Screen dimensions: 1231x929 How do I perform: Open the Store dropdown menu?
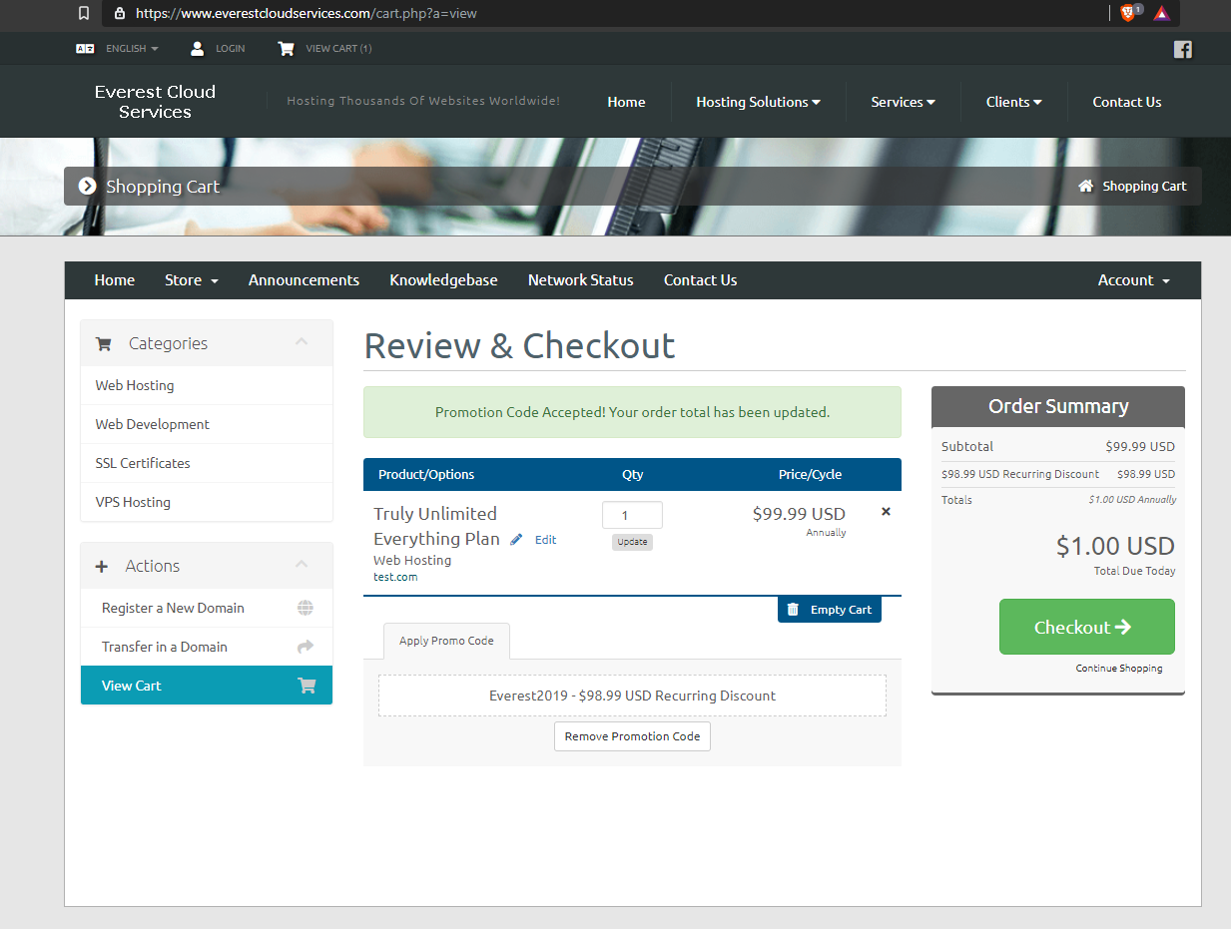[x=192, y=280]
